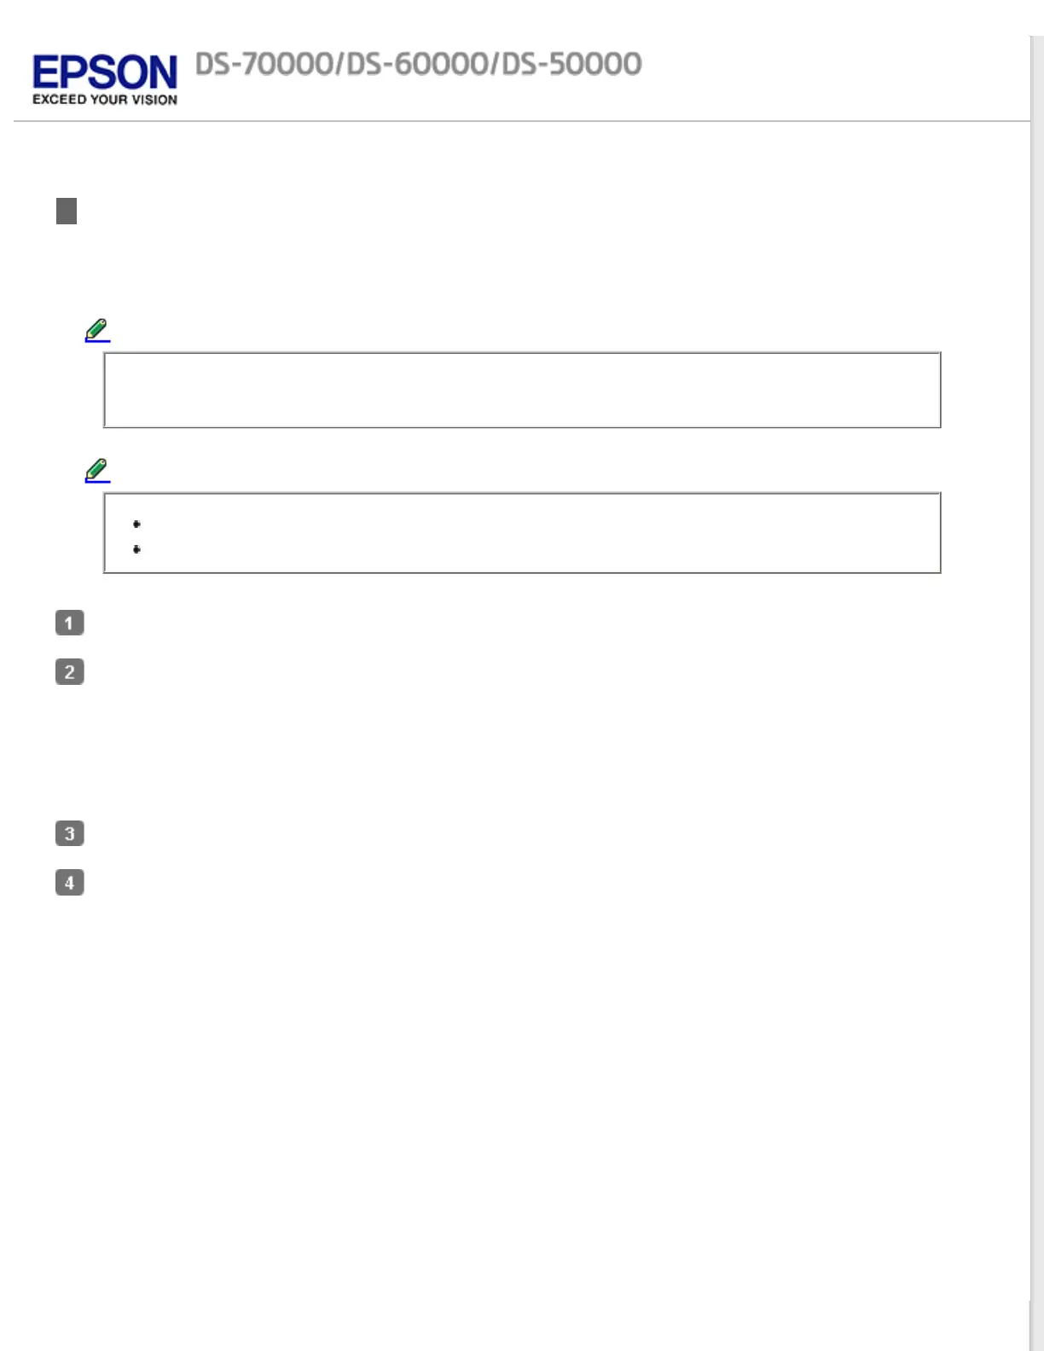Click the second bullet in the note box
The width and height of the screenshot is (1044, 1351).
tap(136, 549)
